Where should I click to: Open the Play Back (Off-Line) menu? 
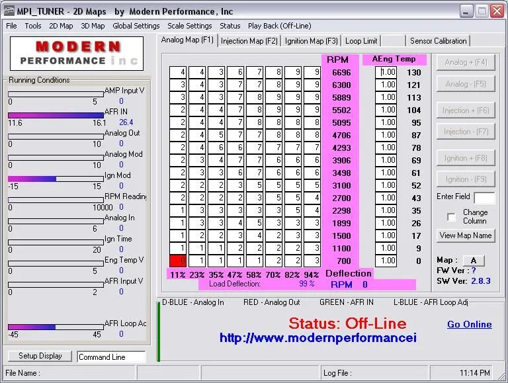(279, 26)
